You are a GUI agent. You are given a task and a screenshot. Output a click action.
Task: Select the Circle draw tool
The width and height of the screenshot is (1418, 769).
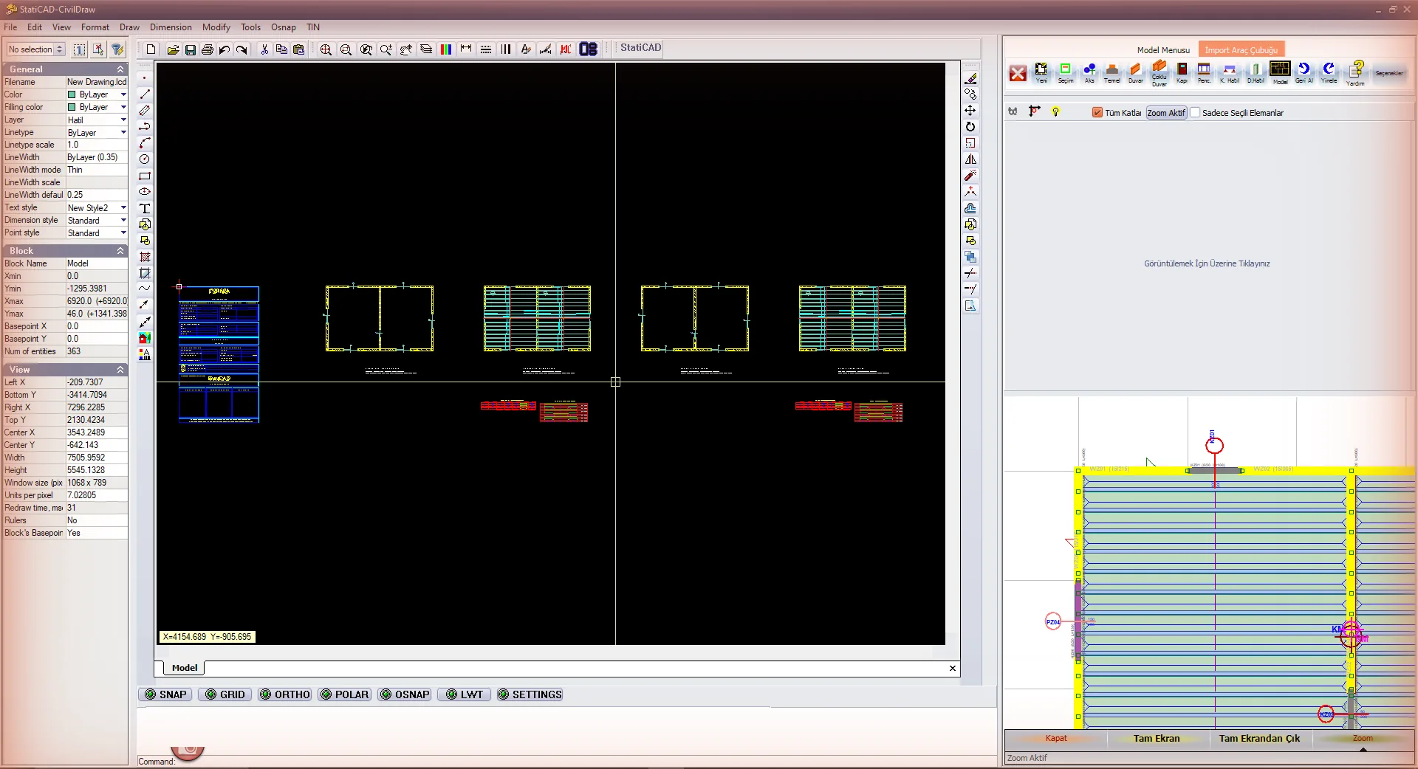[145, 159]
